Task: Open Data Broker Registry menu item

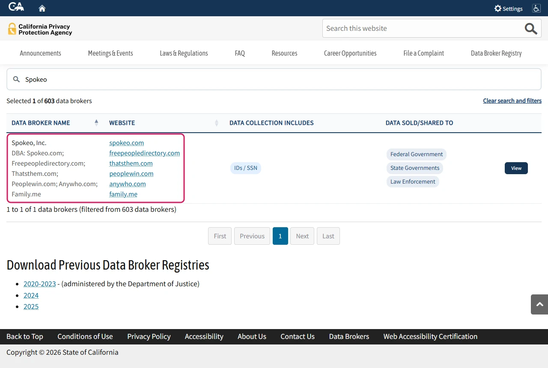Action: [x=496, y=53]
